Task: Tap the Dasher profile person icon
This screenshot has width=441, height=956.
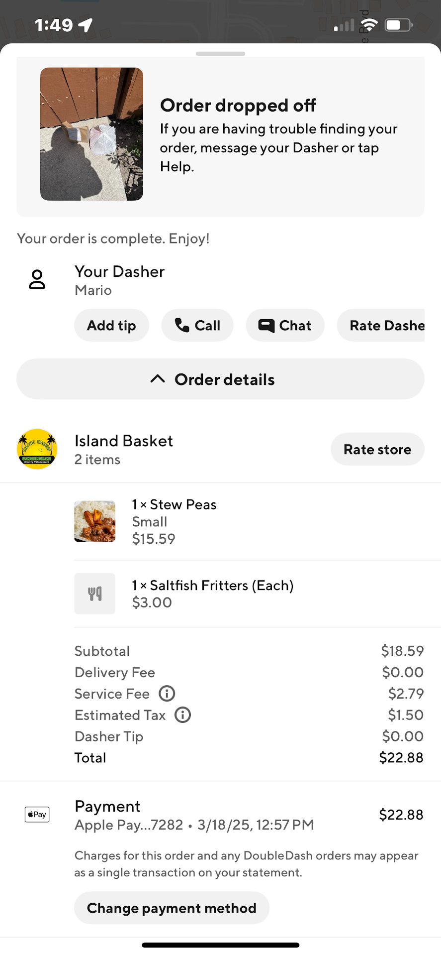Action: [37, 280]
